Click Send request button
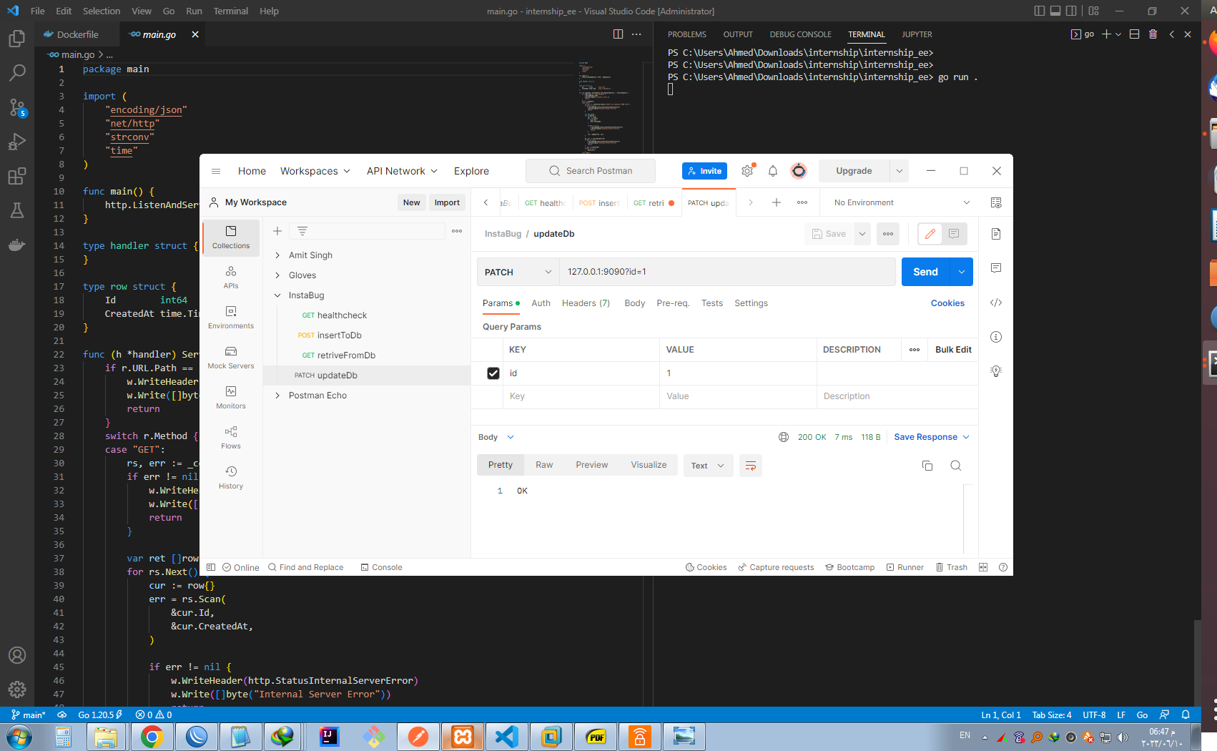Screen dimensions: 1217x751 [925, 272]
